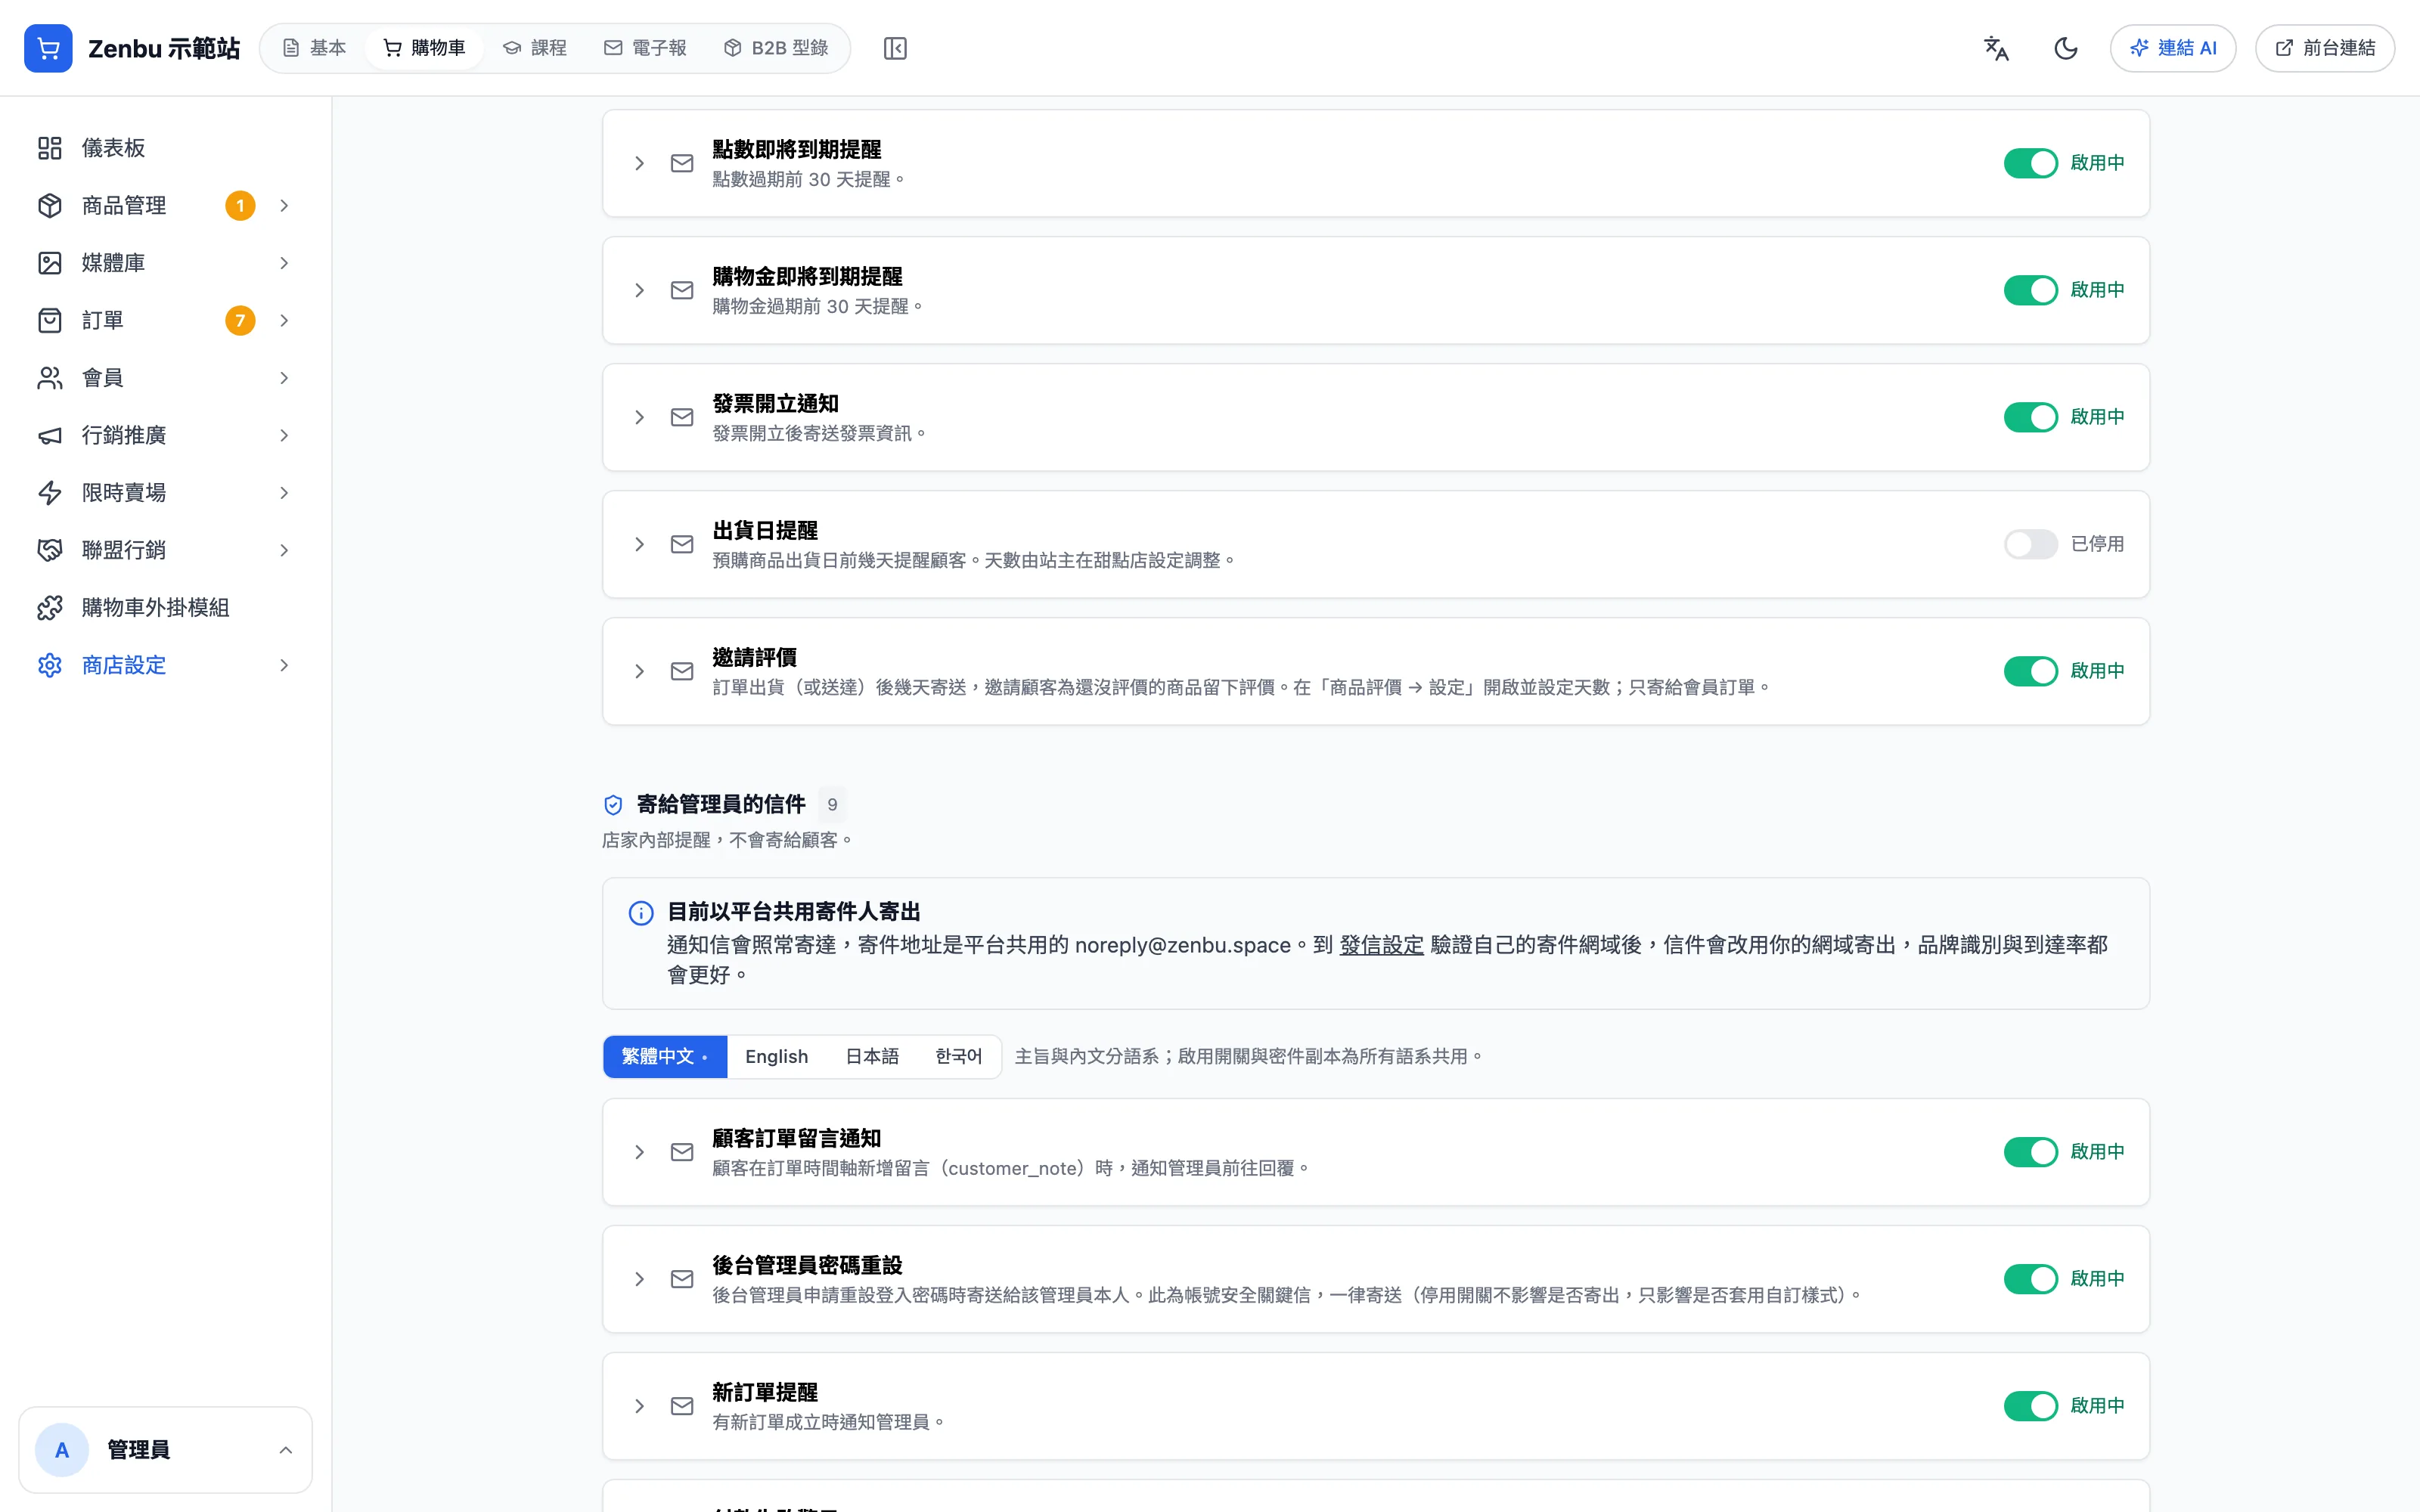Expand the 顧客訂單留言通知 card chevron
2420x1512 pixels.
[640, 1152]
